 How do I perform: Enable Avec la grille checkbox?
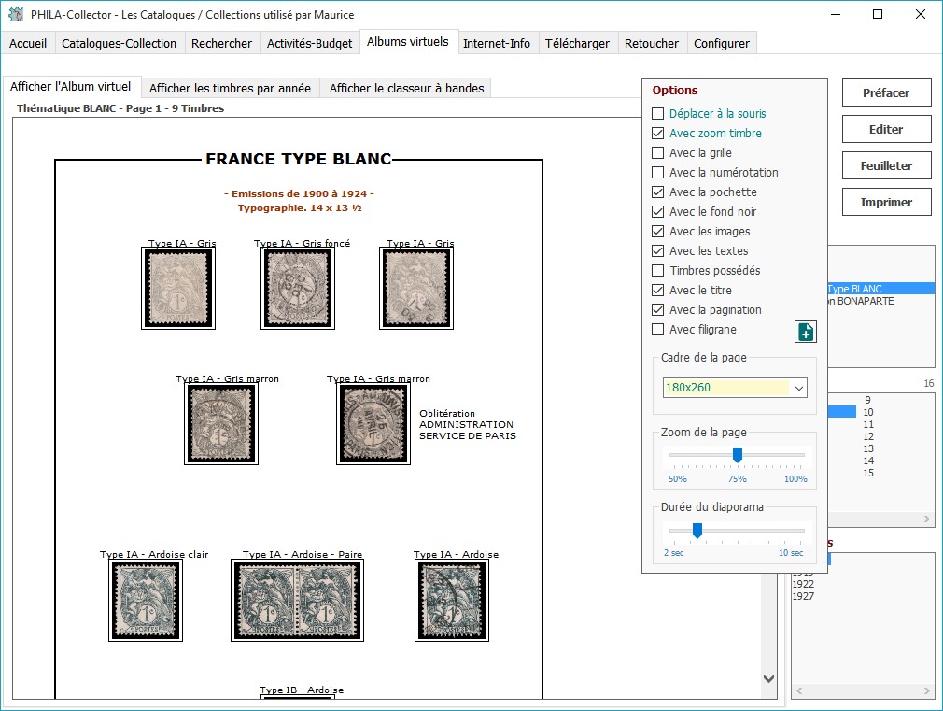click(658, 153)
